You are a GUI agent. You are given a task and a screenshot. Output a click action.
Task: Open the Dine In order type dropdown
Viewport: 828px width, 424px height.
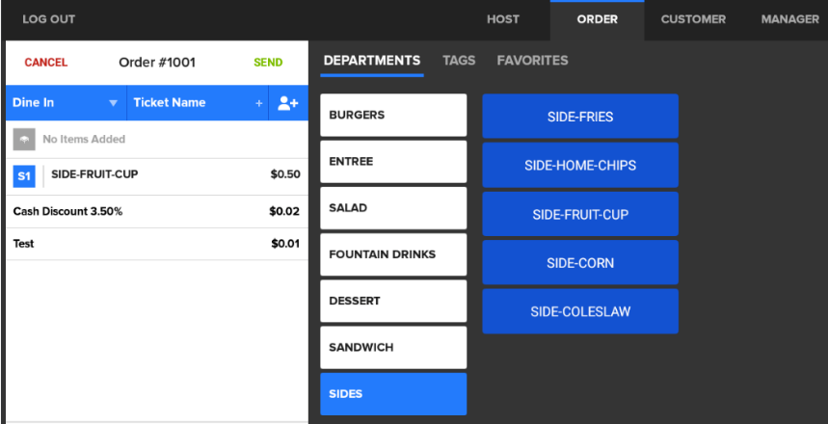click(66, 103)
